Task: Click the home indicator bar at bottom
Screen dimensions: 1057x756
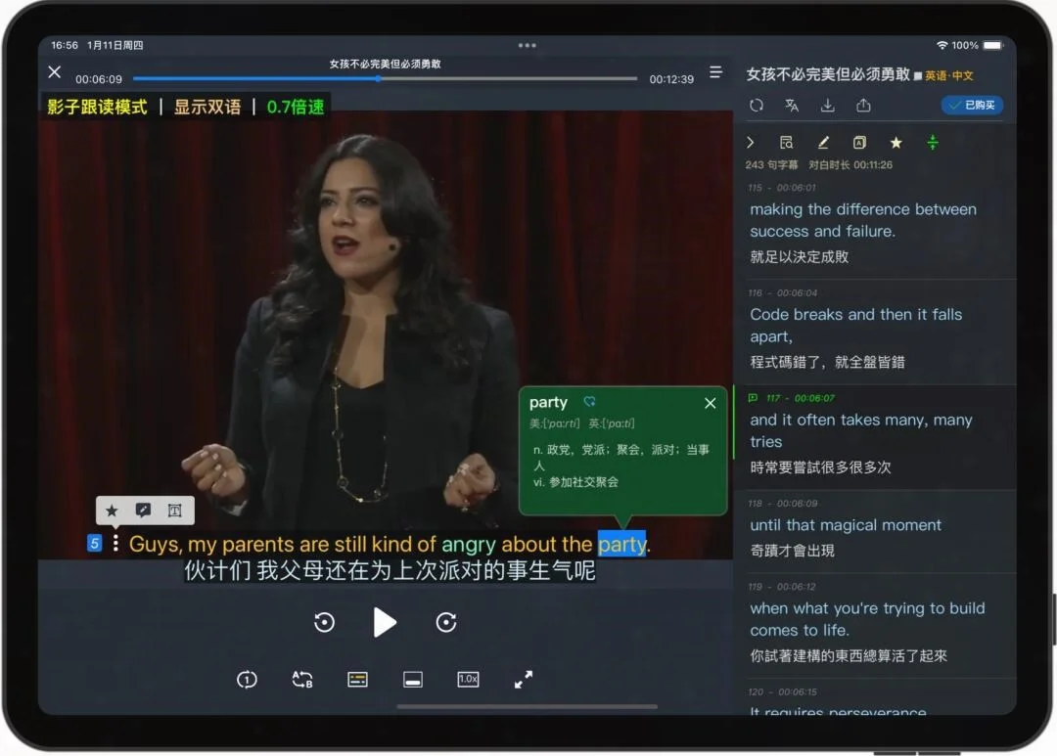Action: [x=527, y=706]
